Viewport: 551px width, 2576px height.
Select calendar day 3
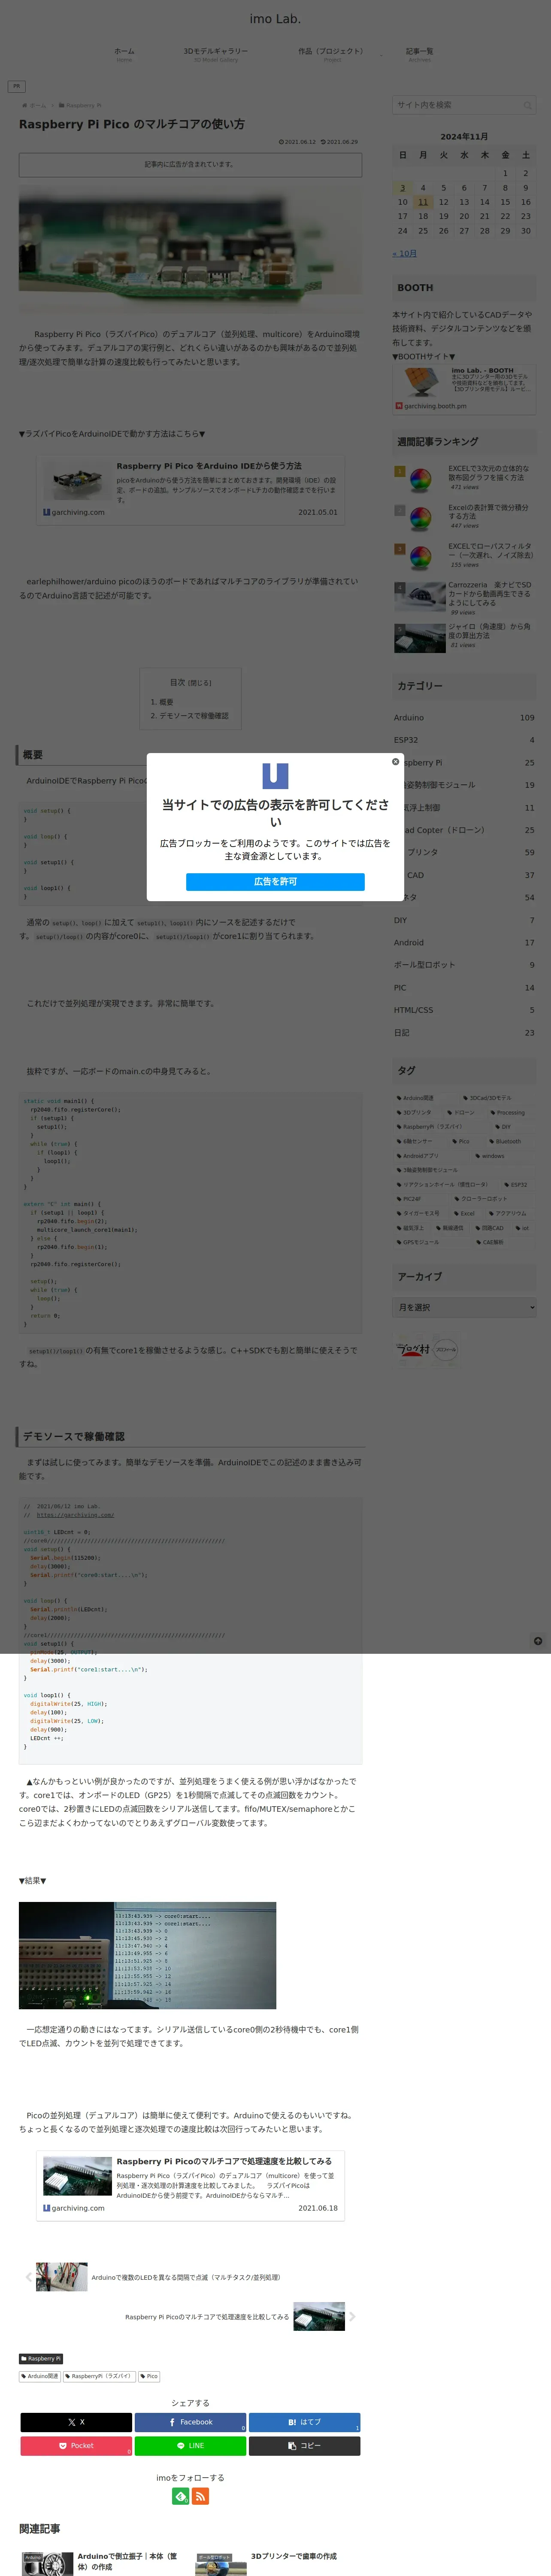pos(402,188)
